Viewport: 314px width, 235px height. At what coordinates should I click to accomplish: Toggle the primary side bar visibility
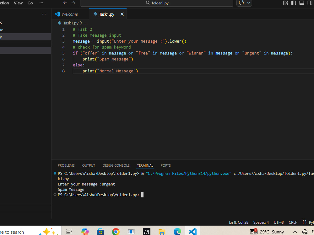pos(294,3)
